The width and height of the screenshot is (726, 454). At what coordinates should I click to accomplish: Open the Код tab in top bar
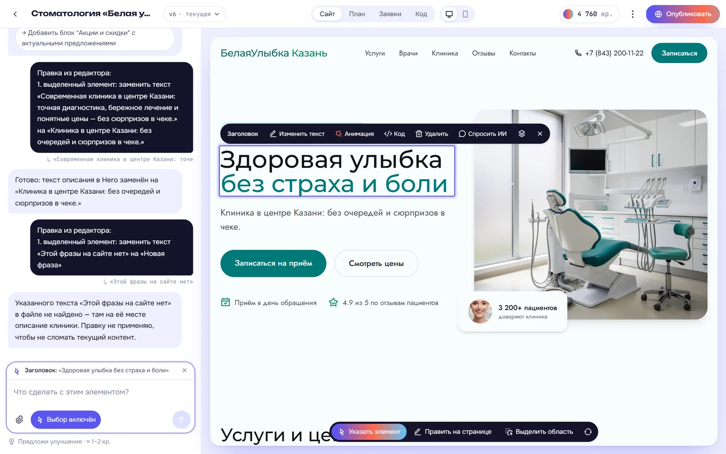[x=421, y=14]
